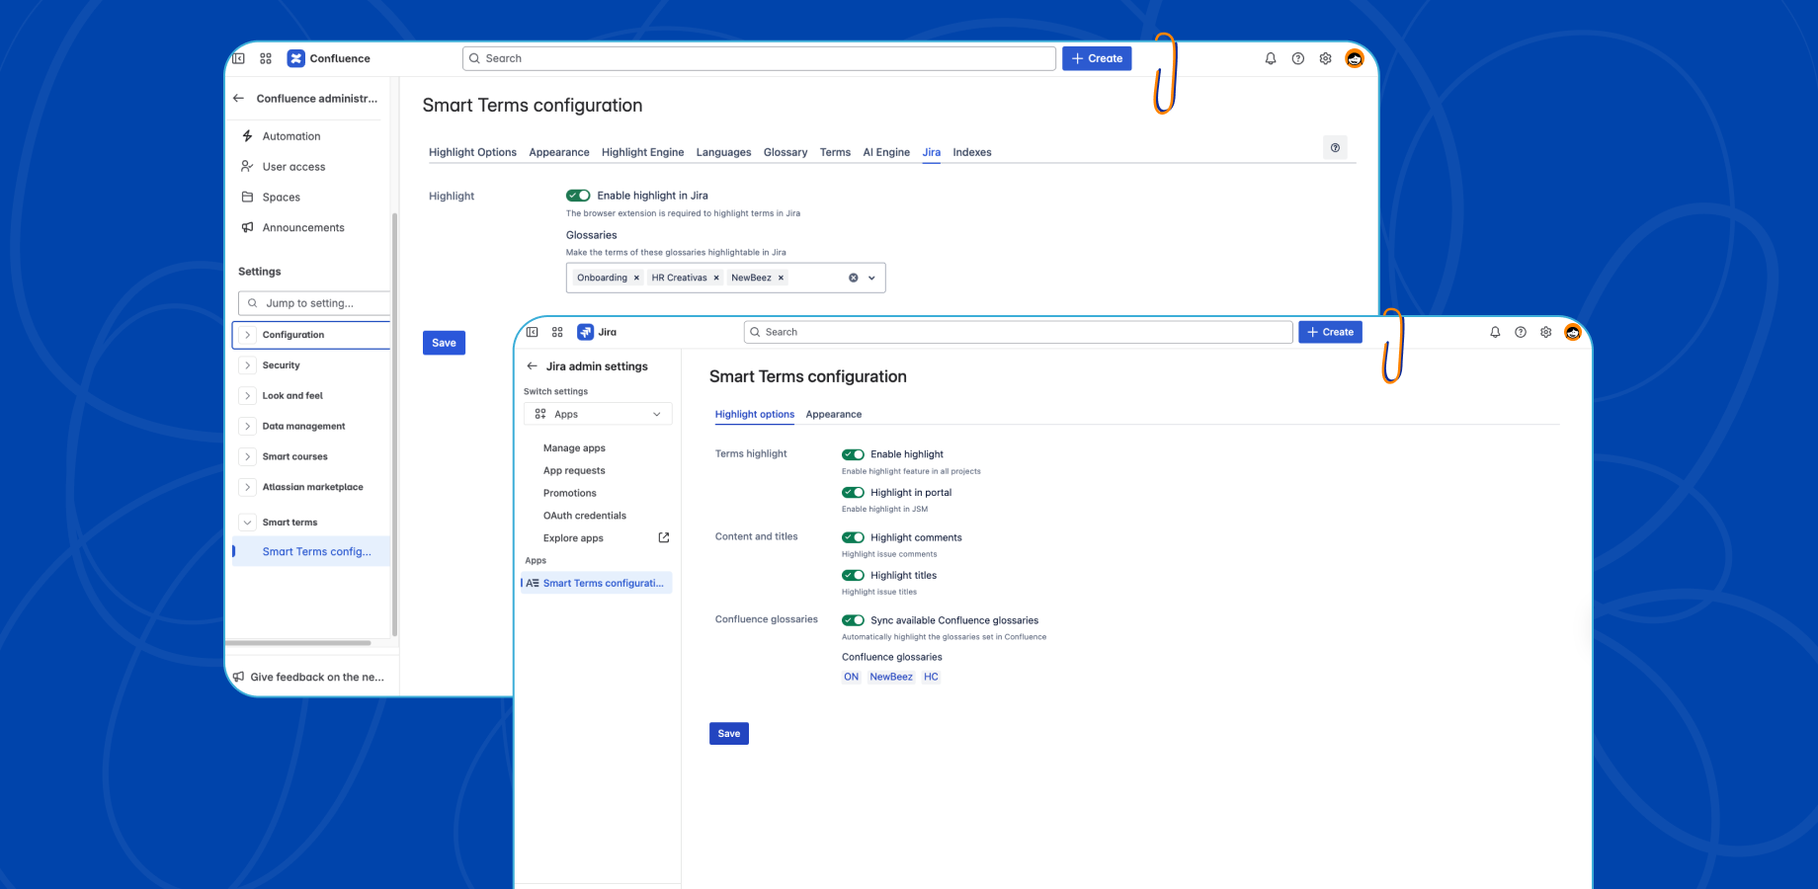This screenshot has height=889, width=1818.
Task: Click the Jira user profile avatar
Action: tap(1573, 332)
